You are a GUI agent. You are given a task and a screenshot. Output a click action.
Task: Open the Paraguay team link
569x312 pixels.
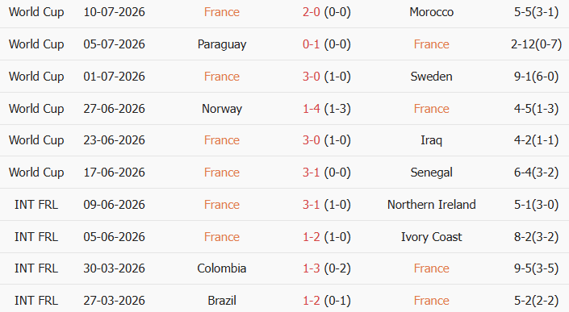click(x=222, y=44)
